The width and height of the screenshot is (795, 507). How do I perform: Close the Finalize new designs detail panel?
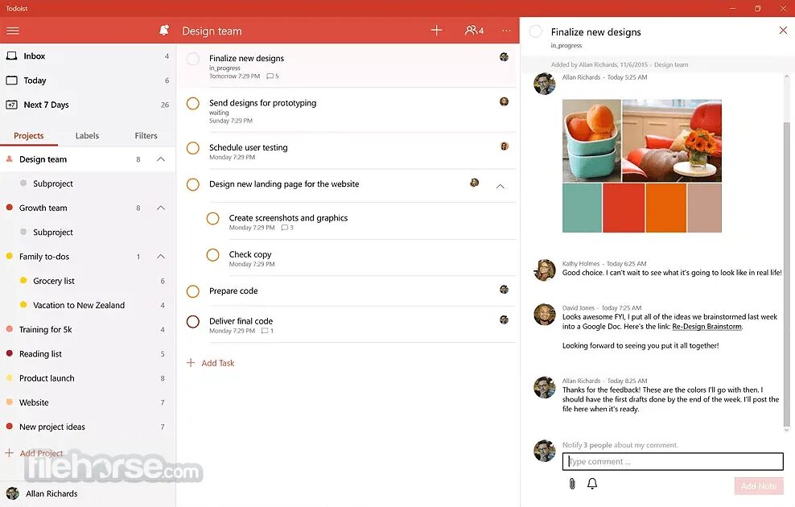click(783, 31)
